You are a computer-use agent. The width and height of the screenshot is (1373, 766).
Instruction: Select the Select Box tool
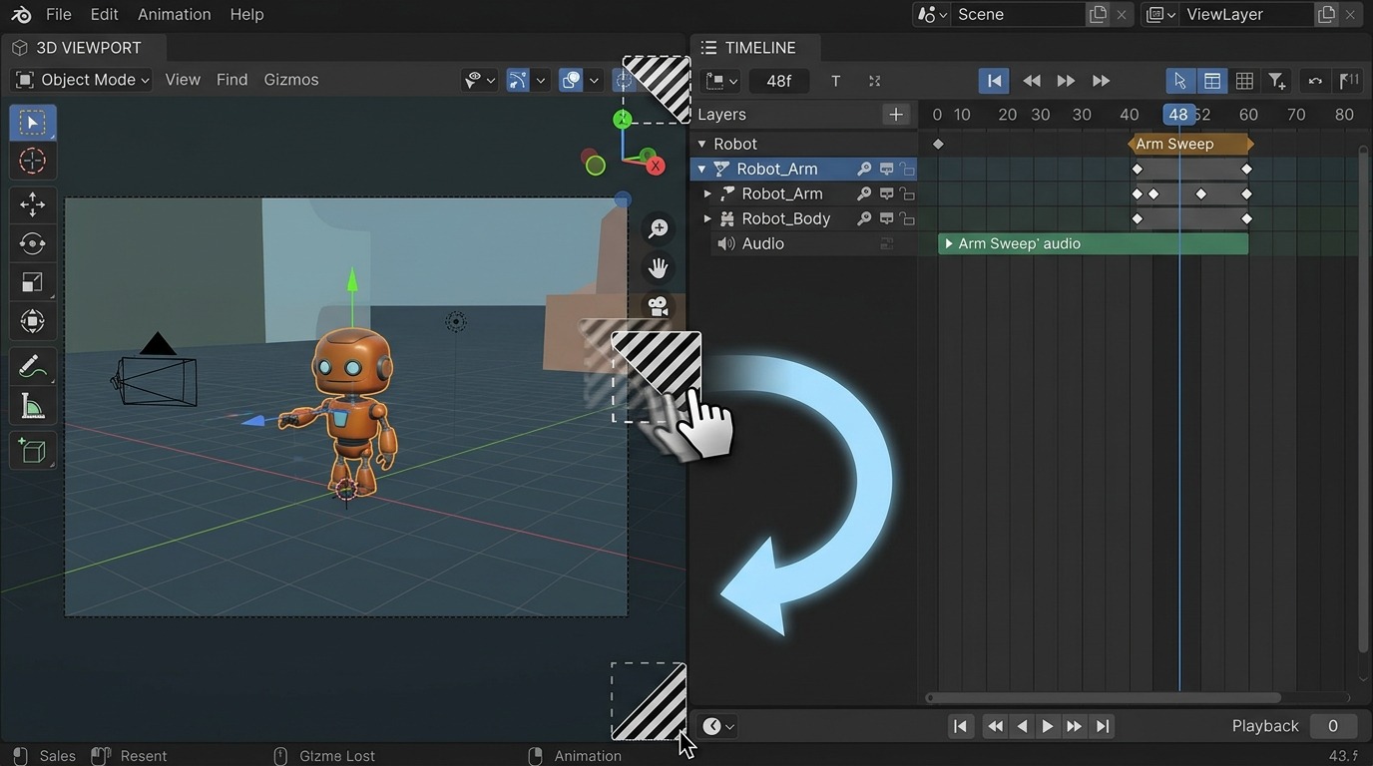pos(33,123)
